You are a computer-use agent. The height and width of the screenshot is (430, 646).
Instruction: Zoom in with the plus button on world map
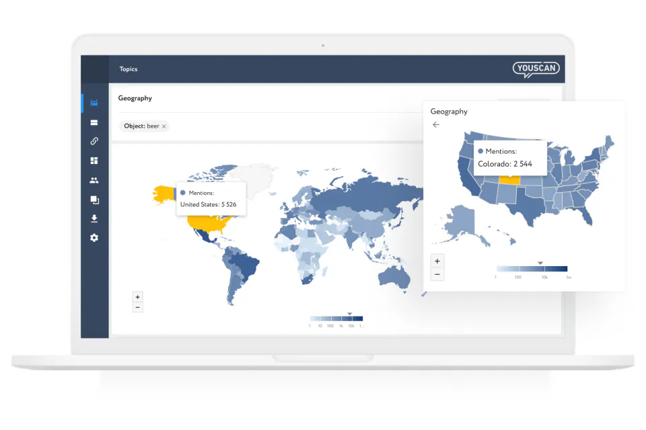click(137, 296)
